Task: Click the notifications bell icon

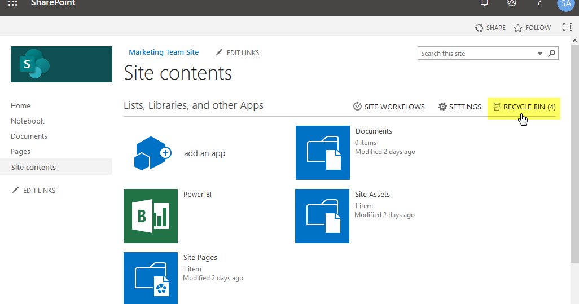Action: point(484,3)
